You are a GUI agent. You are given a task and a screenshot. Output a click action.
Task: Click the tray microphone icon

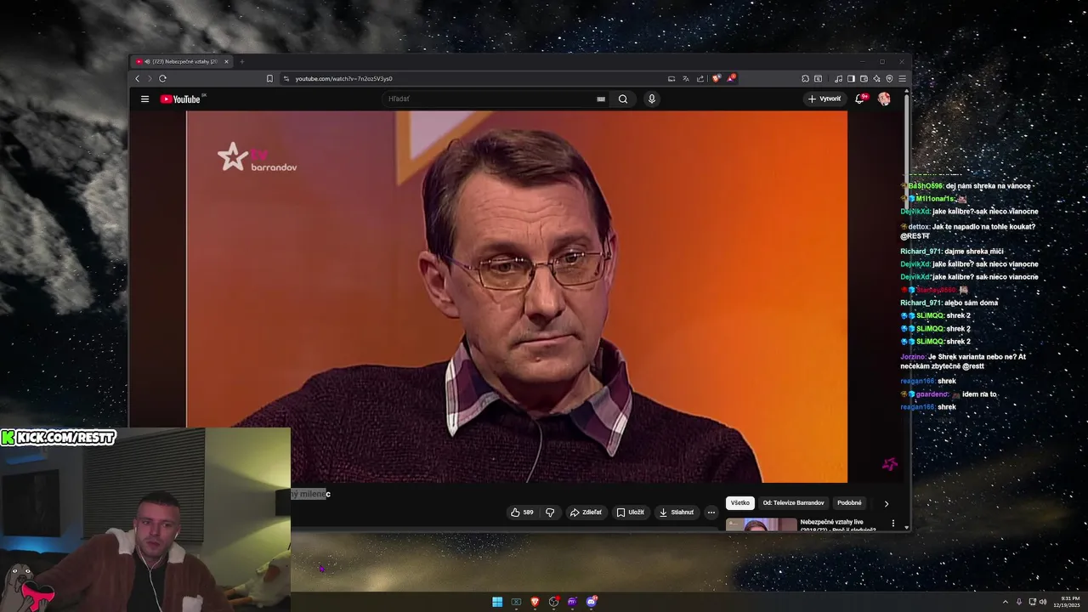pos(1019,602)
